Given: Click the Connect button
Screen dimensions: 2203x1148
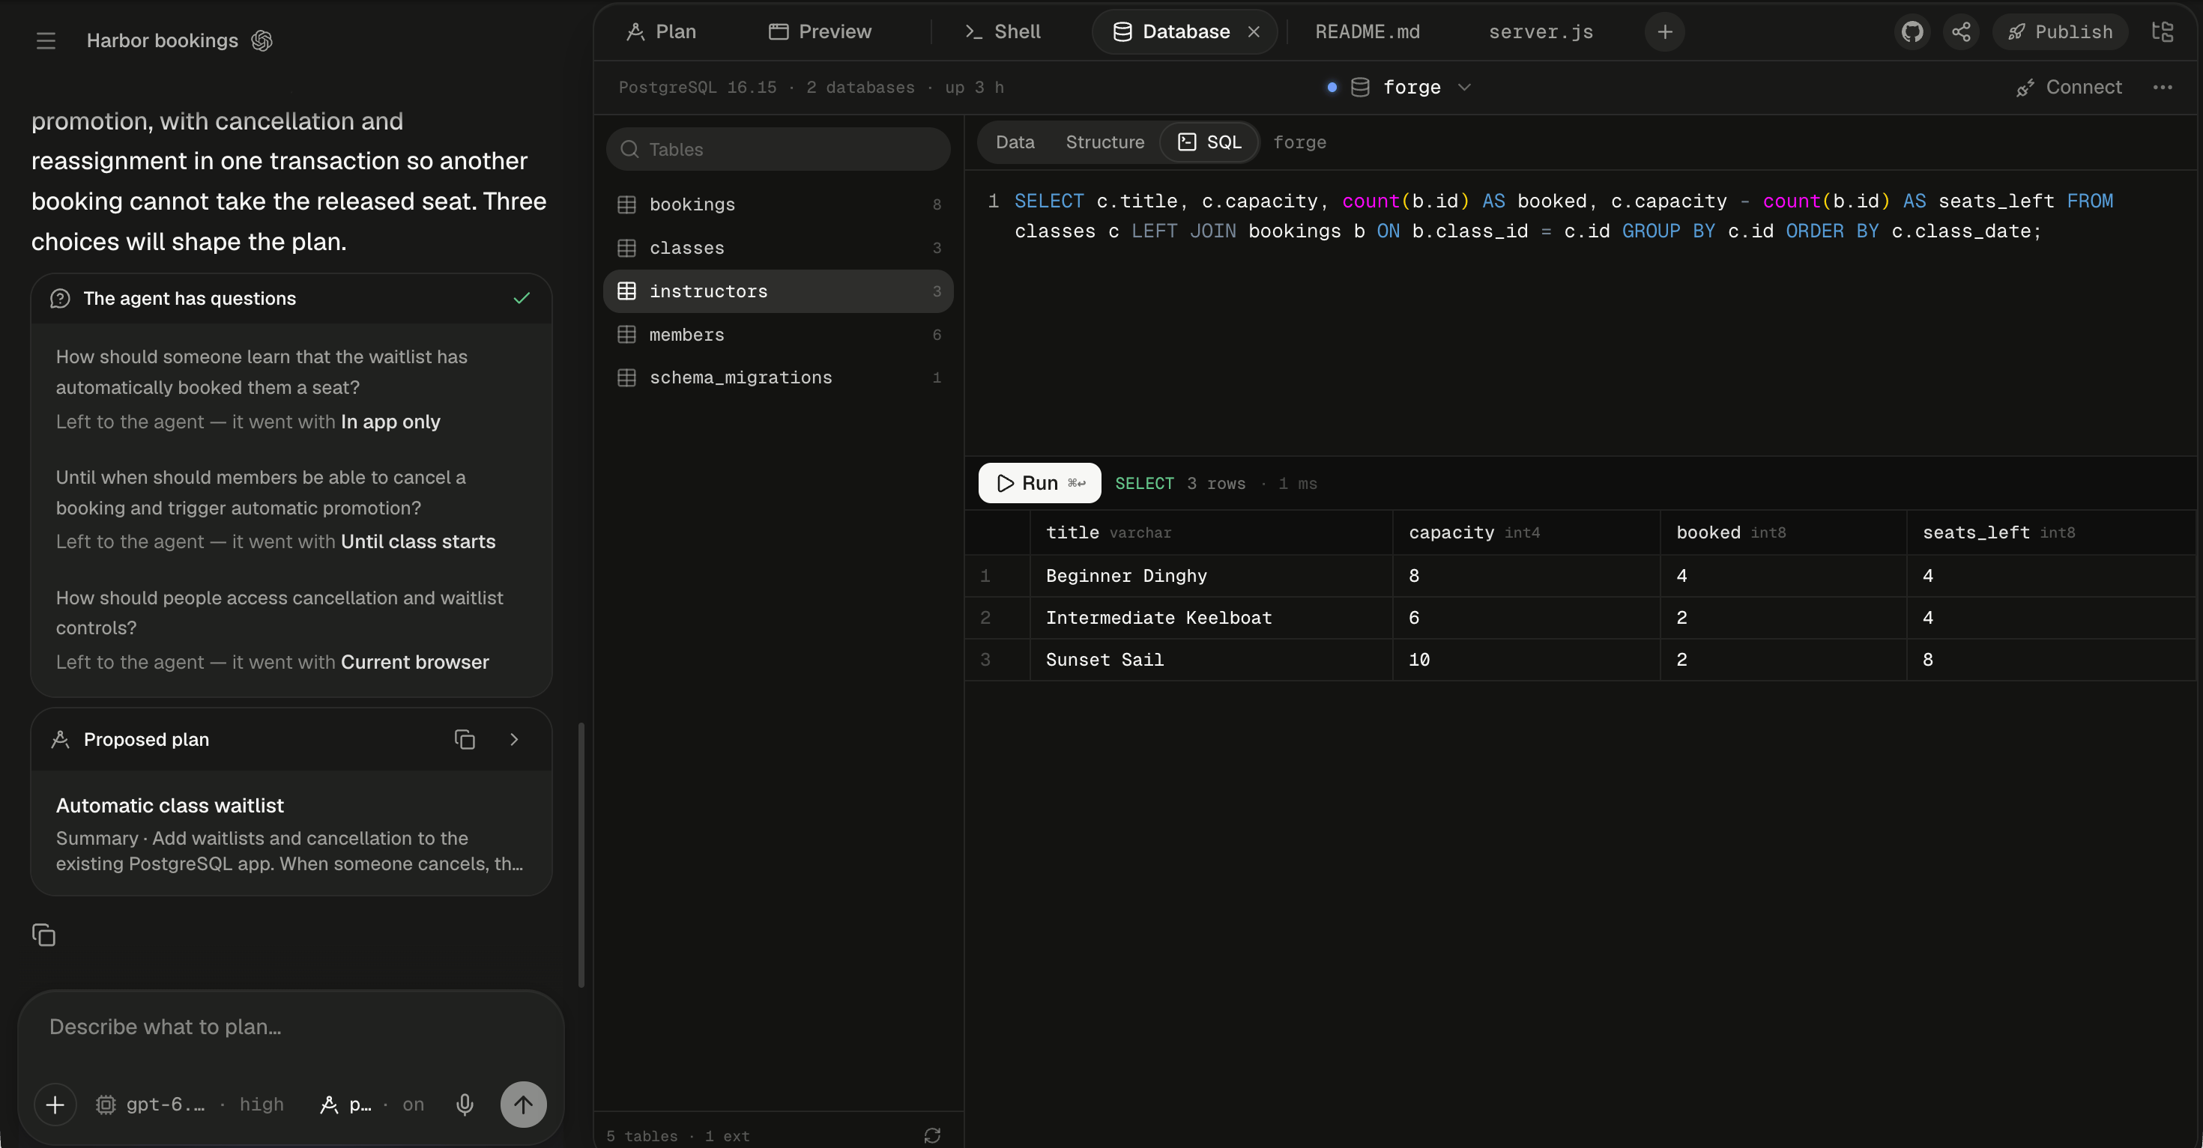Looking at the screenshot, I should [x=2069, y=87].
